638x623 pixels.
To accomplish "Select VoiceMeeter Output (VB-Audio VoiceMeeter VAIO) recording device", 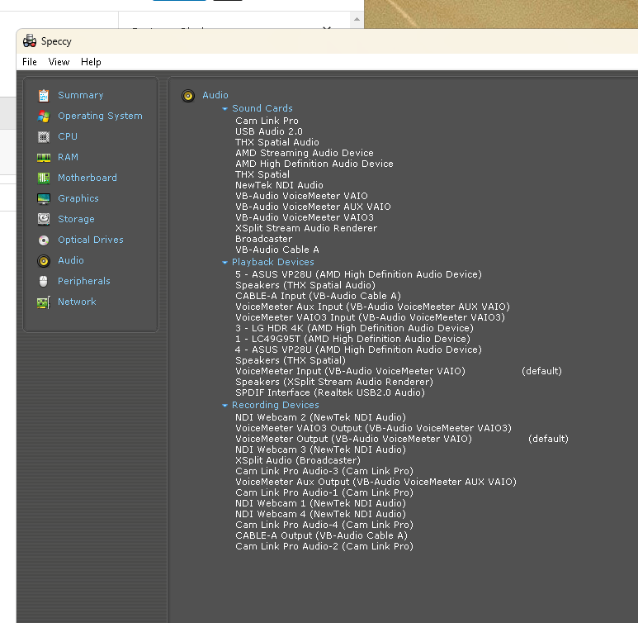I will click(353, 440).
